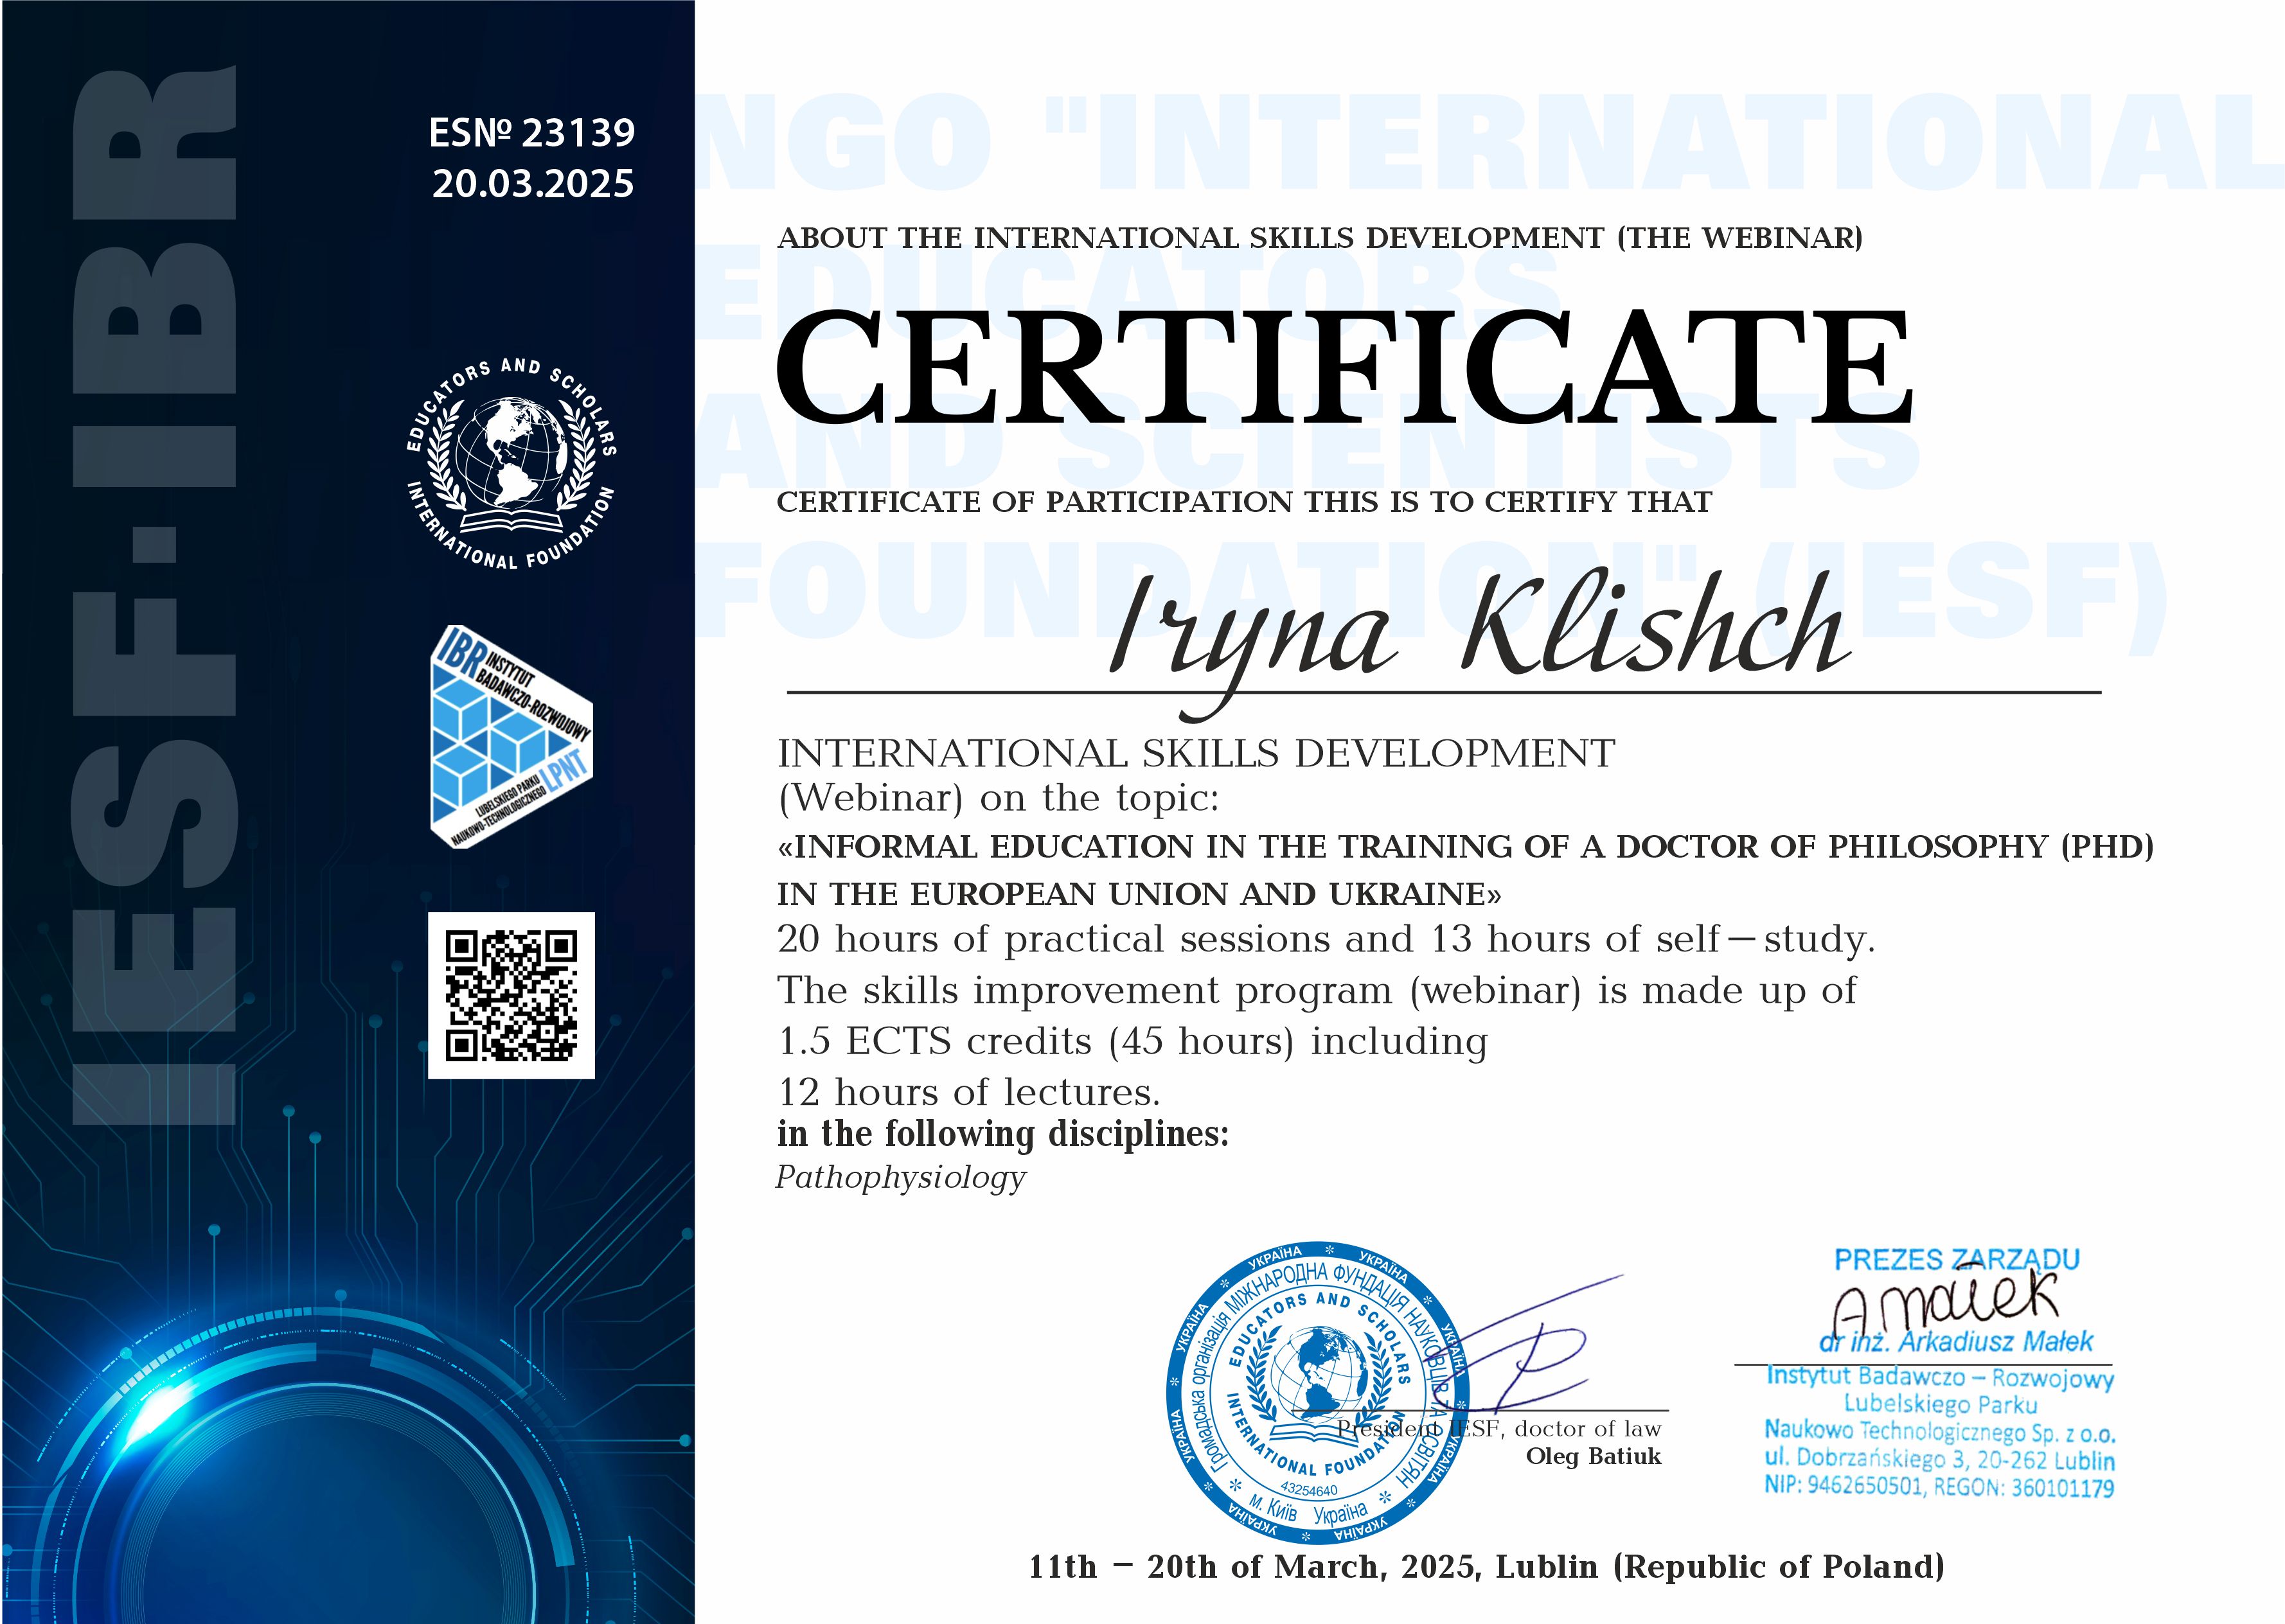Click the '(Webinar) on the topic:' line

click(999, 798)
